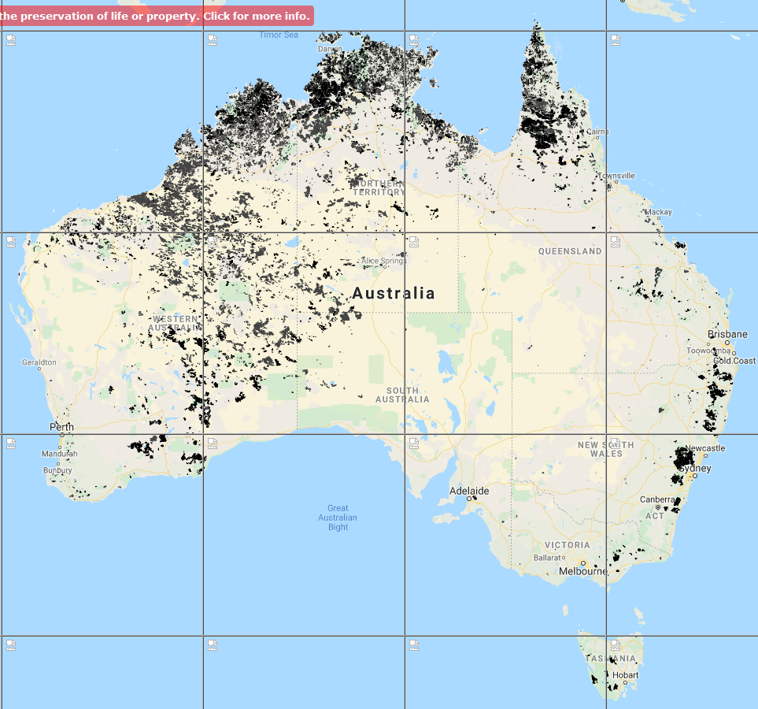Click broken tile icon right of Alice Springs label
758x709 pixels.
414,242
